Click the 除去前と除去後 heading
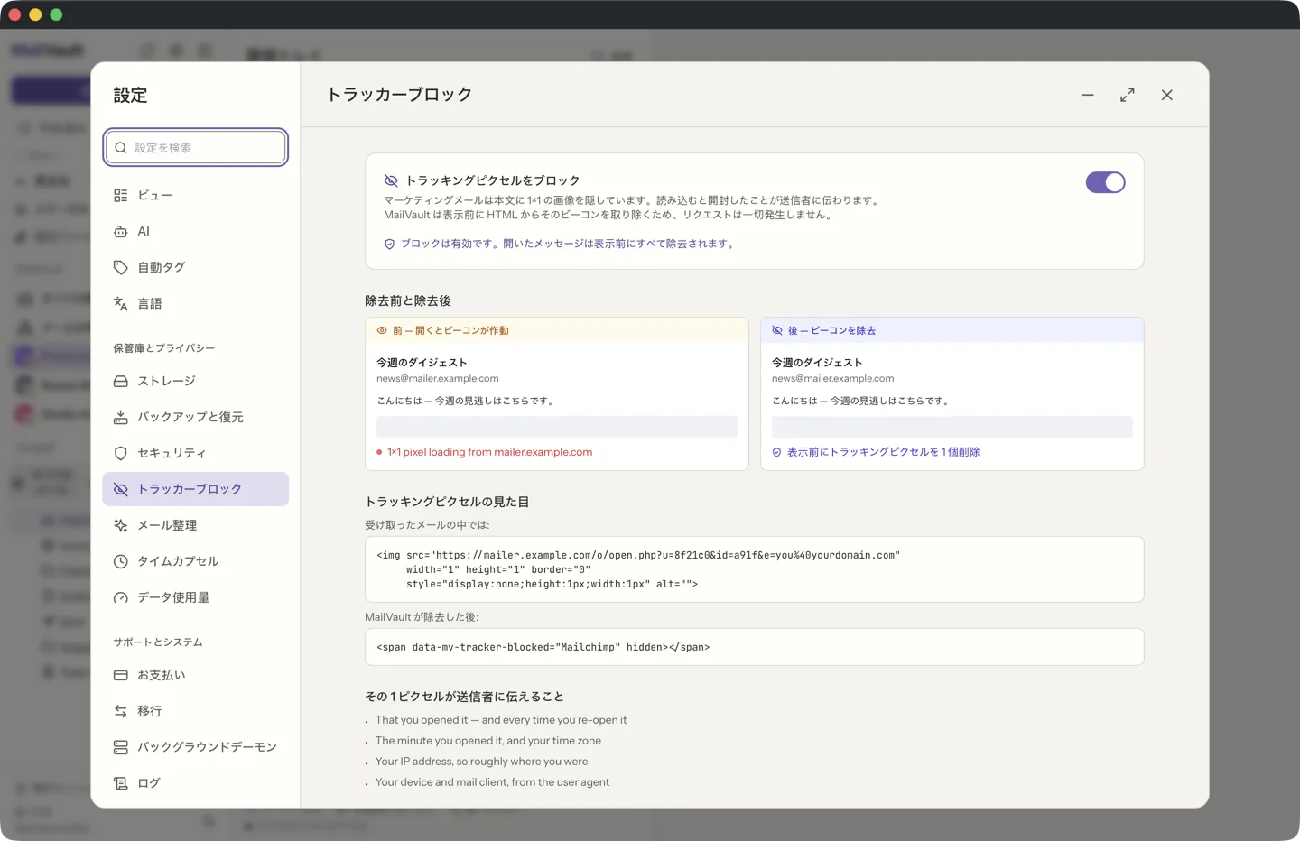The height and width of the screenshot is (841, 1300). 407,301
